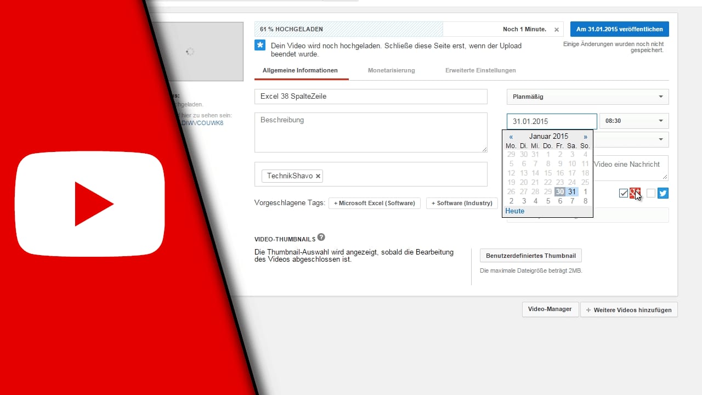Image resolution: width=702 pixels, height=395 pixels.
Task: Add suggested tag Microsoft Excel (Software)
Action: click(x=374, y=203)
